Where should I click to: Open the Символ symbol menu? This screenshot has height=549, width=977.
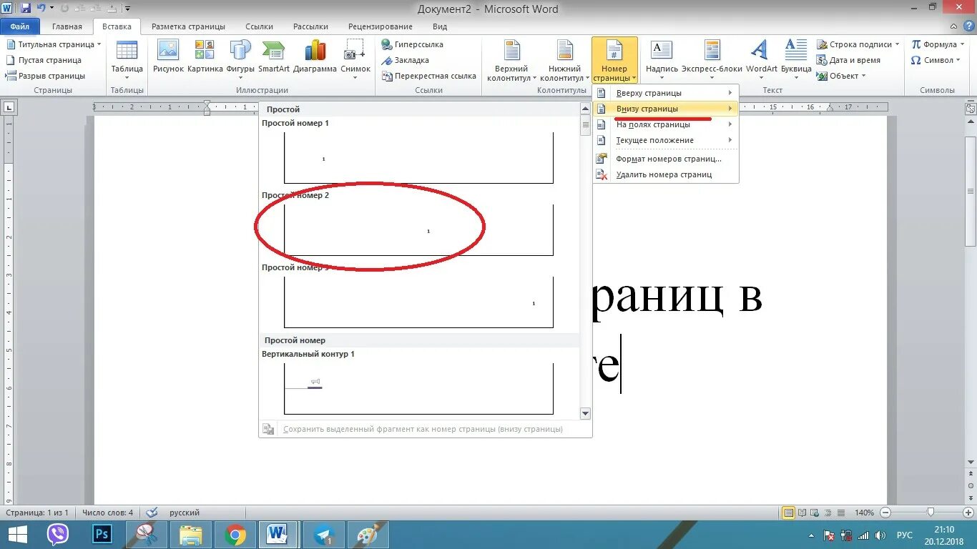point(938,60)
